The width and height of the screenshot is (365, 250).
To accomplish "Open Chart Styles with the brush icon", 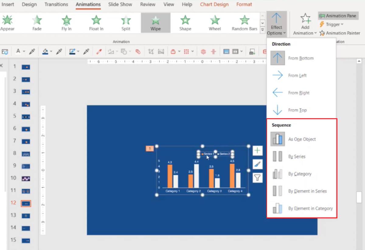I will point(257,164).
